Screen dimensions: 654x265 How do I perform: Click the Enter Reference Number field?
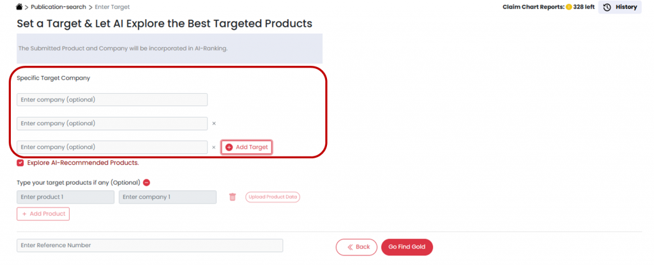pyautogui.click(x=149, y=245)
